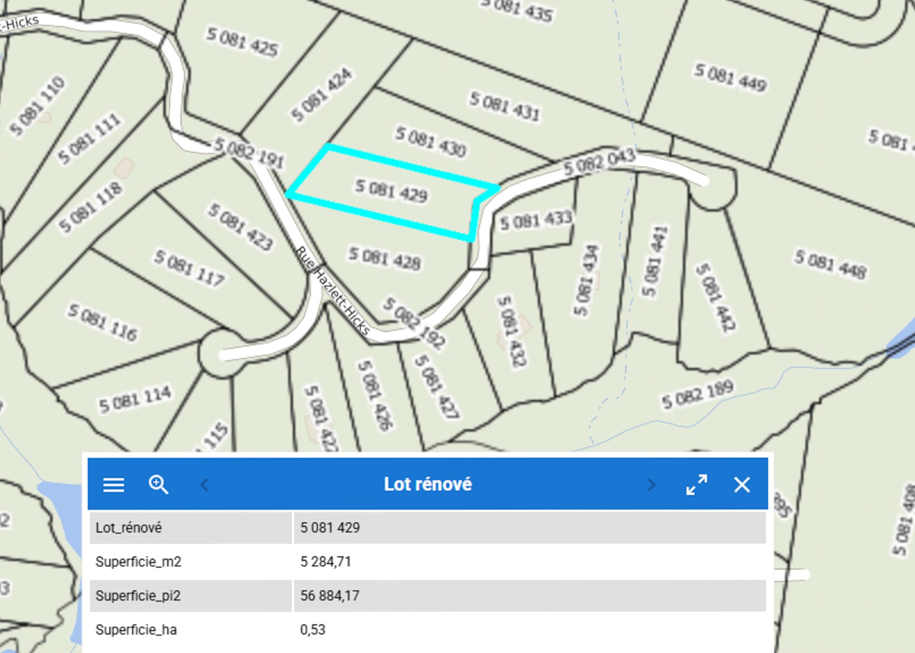
Task: Go to next feature with right chevron
Action: point(651,485)
